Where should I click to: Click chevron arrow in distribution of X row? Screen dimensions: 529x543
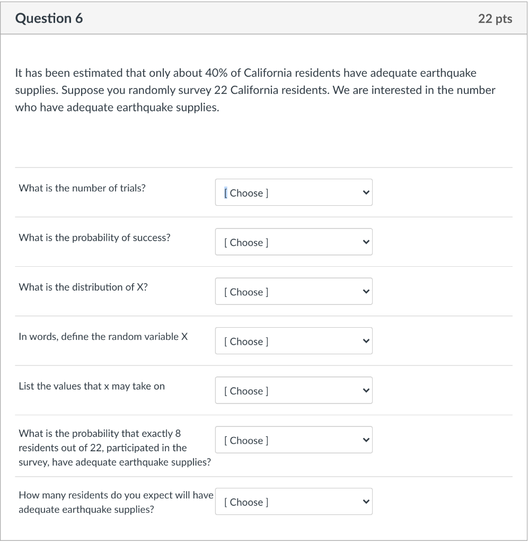tap(365, 292)
